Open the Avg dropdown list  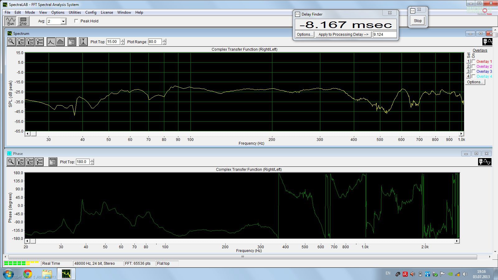[63, 21]
